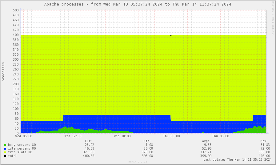Click the 'Avg:' column header
This screenshot has width=276, height=165.
[206, 141]
